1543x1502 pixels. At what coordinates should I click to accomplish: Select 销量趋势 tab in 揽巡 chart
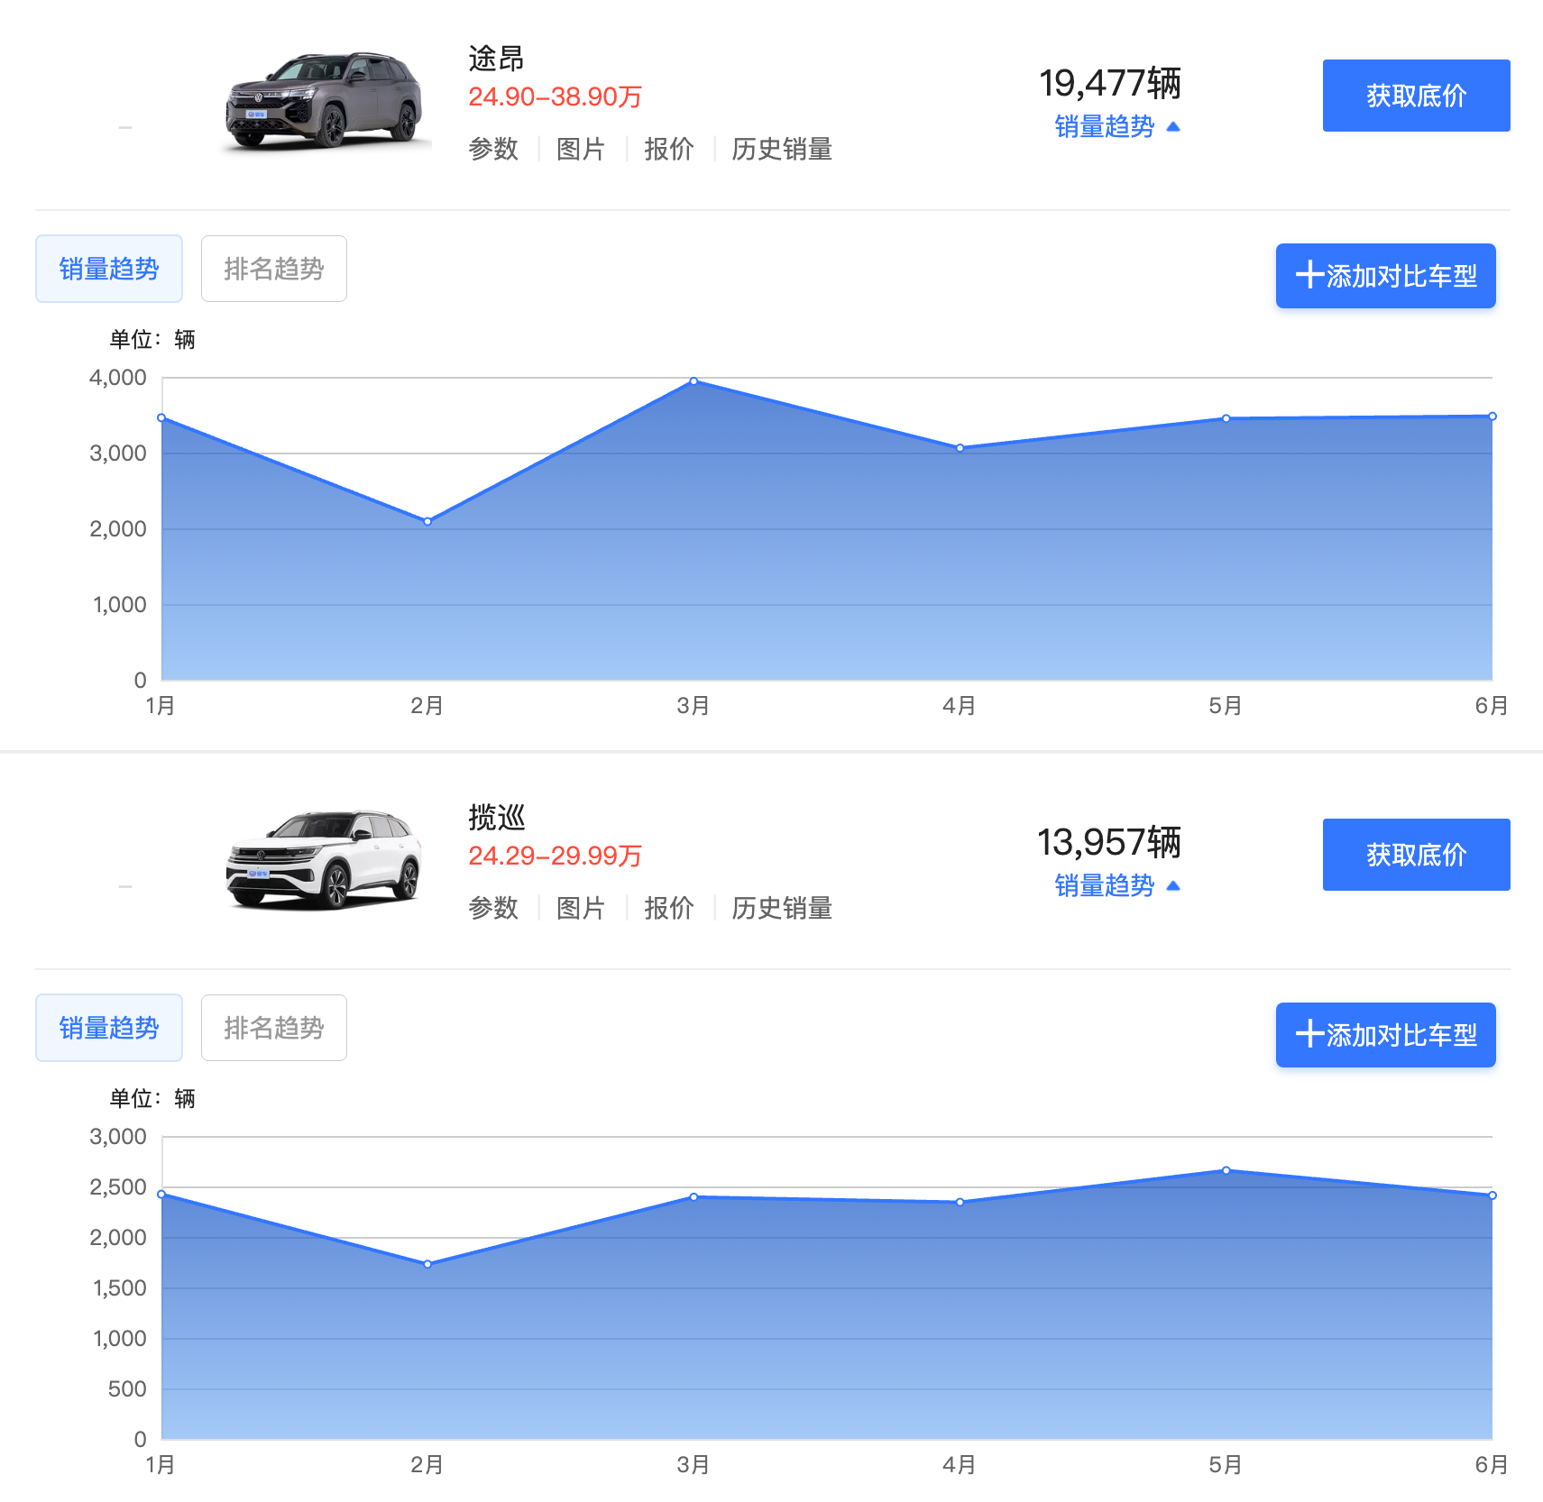pos(109,1028)
